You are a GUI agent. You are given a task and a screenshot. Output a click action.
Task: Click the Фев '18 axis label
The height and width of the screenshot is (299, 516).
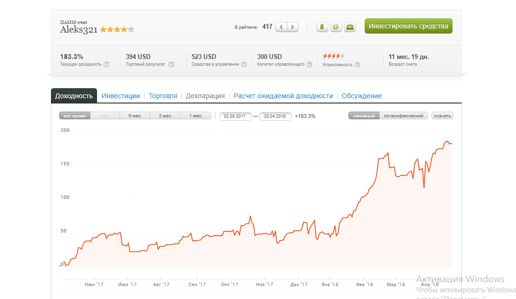point(364,284)
